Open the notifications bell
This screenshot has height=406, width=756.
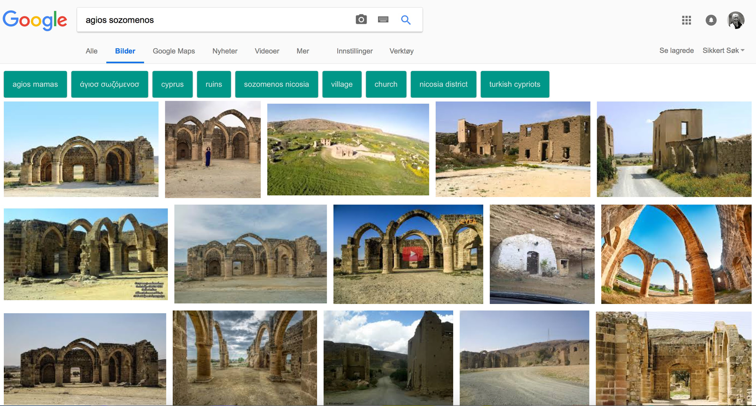click(x=711, y=20)
